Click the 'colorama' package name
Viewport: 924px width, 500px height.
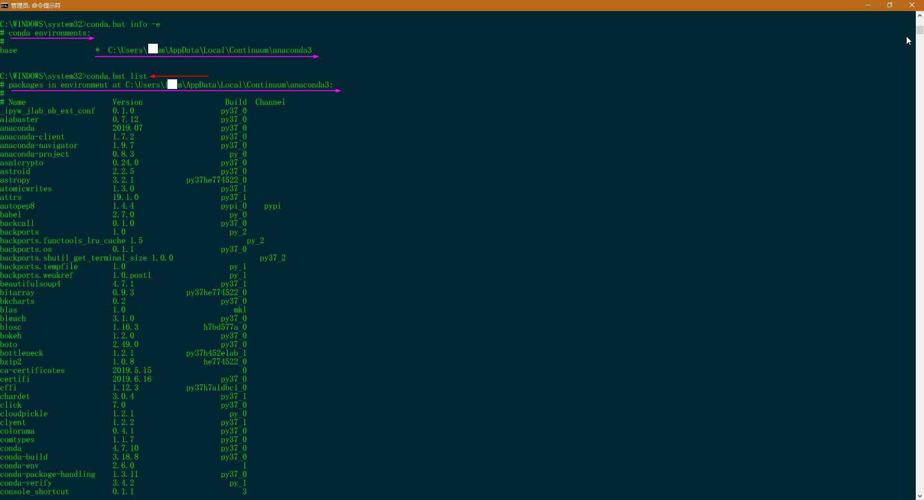point(17,431)
